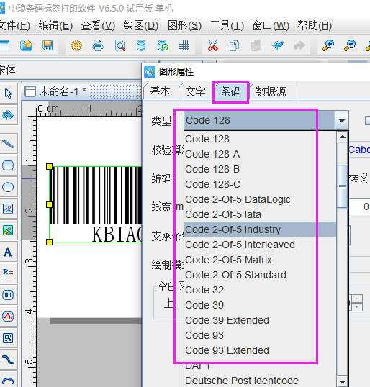370x387 pixels.
Task: Undo last action with blue arrow
Action: tap(278, 45)
